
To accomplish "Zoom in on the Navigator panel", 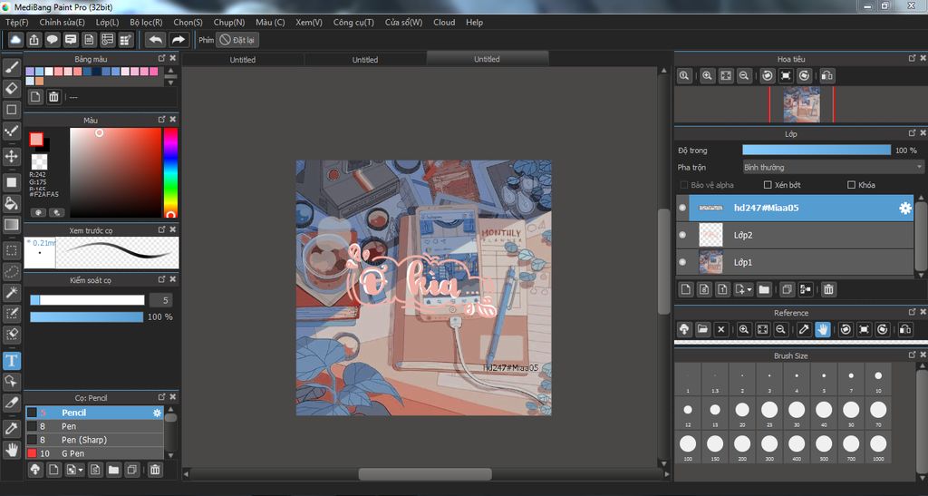I will click(x=707, y=76).
